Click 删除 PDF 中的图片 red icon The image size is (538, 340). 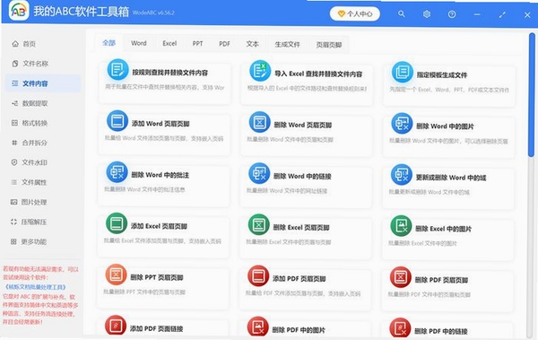(x=257, y=327)
